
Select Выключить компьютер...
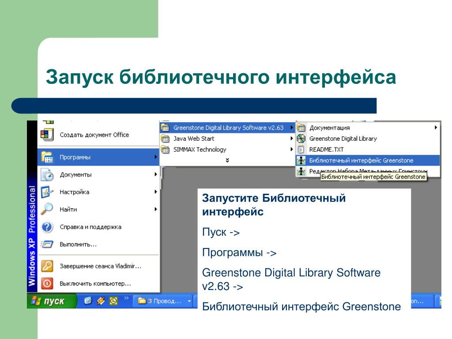point(98,283)
